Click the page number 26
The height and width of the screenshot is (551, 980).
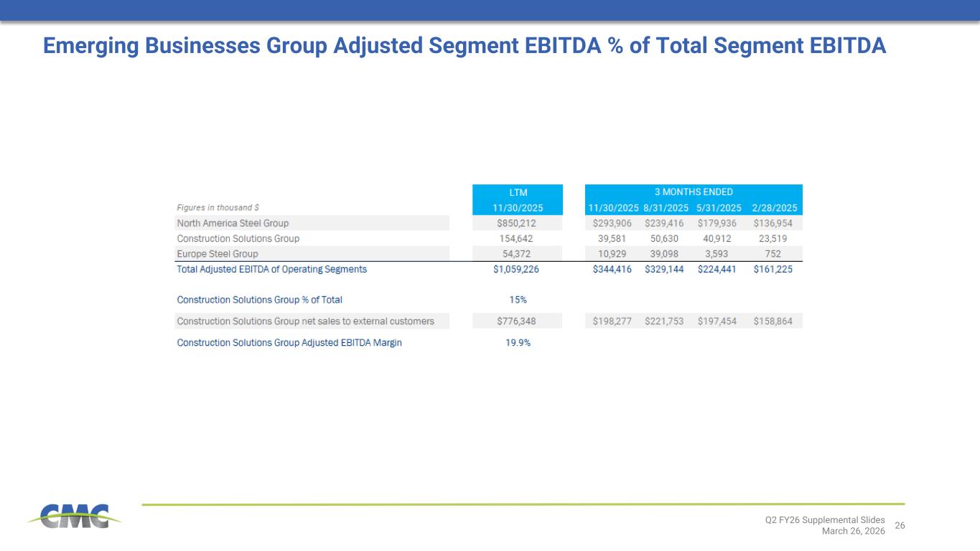pos(900,526)
